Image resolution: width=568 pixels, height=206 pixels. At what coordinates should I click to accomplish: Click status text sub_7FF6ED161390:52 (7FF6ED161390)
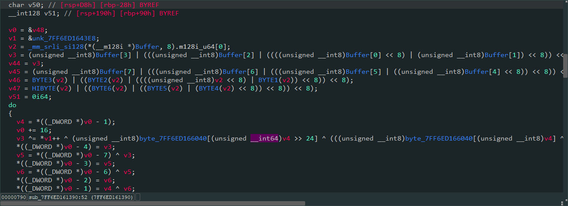tap(81, 197)
